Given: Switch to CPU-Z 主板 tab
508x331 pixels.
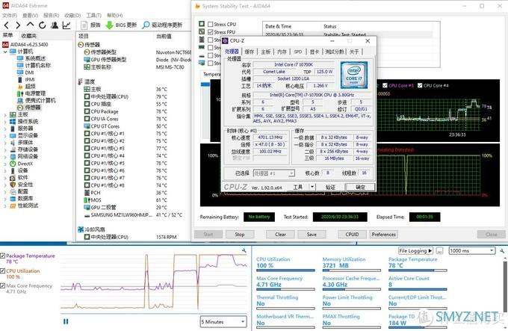Looking at the screenshot, I should pos(265,52).
